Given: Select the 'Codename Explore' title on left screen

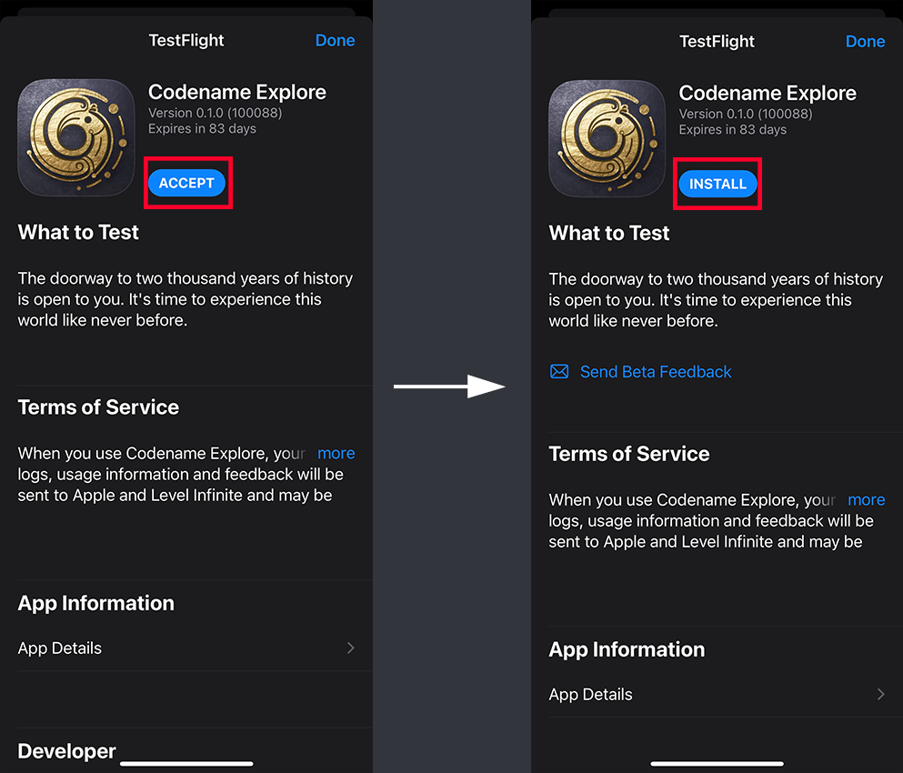Looking at the screenshot, I should 237,92.
